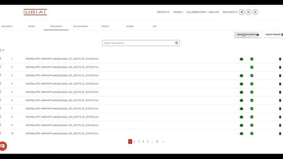Tick the checkbox for document row 10
The height and width of the screenshot is (159, 283).
0,133
